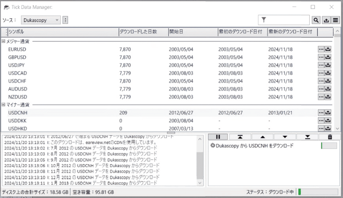Move queued task up
Image resolution: width=343 pixels, height=198 pixels.
[263, 137]
